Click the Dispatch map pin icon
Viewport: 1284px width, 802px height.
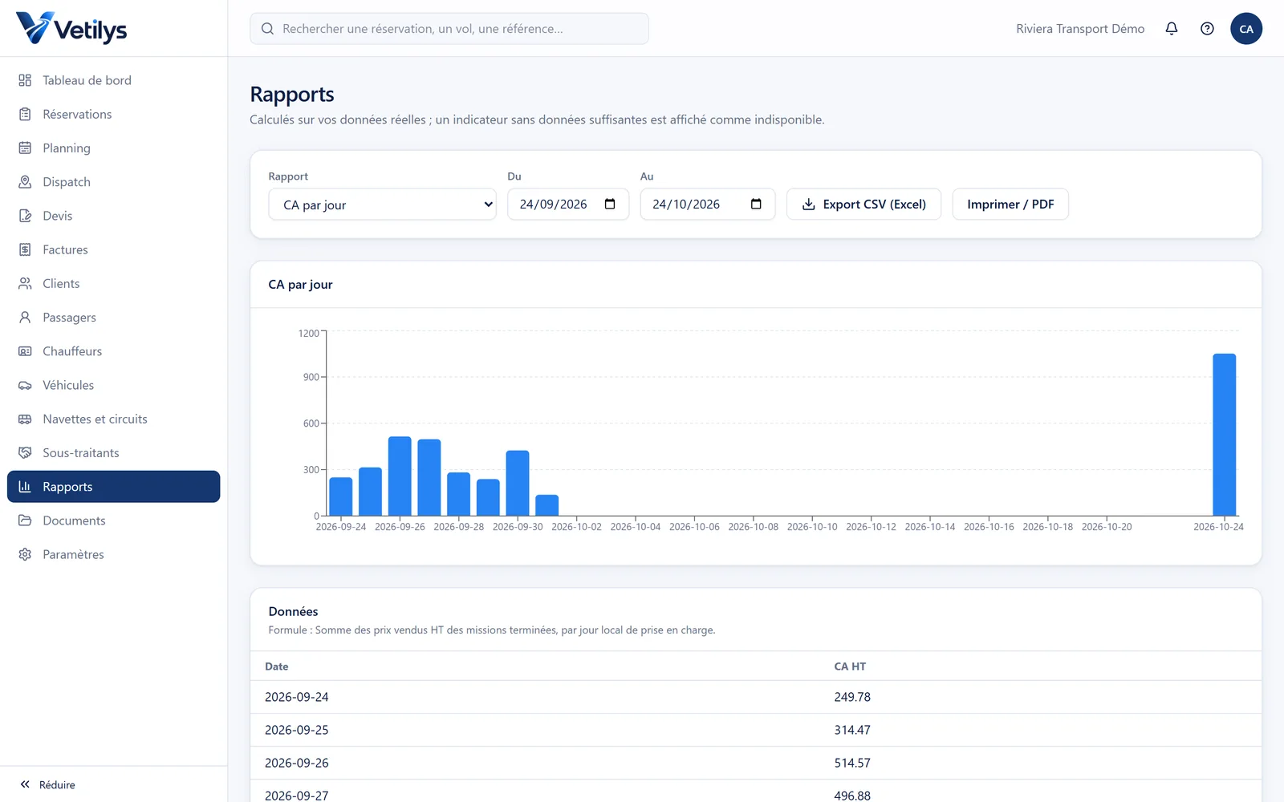(x=25, y=182)
